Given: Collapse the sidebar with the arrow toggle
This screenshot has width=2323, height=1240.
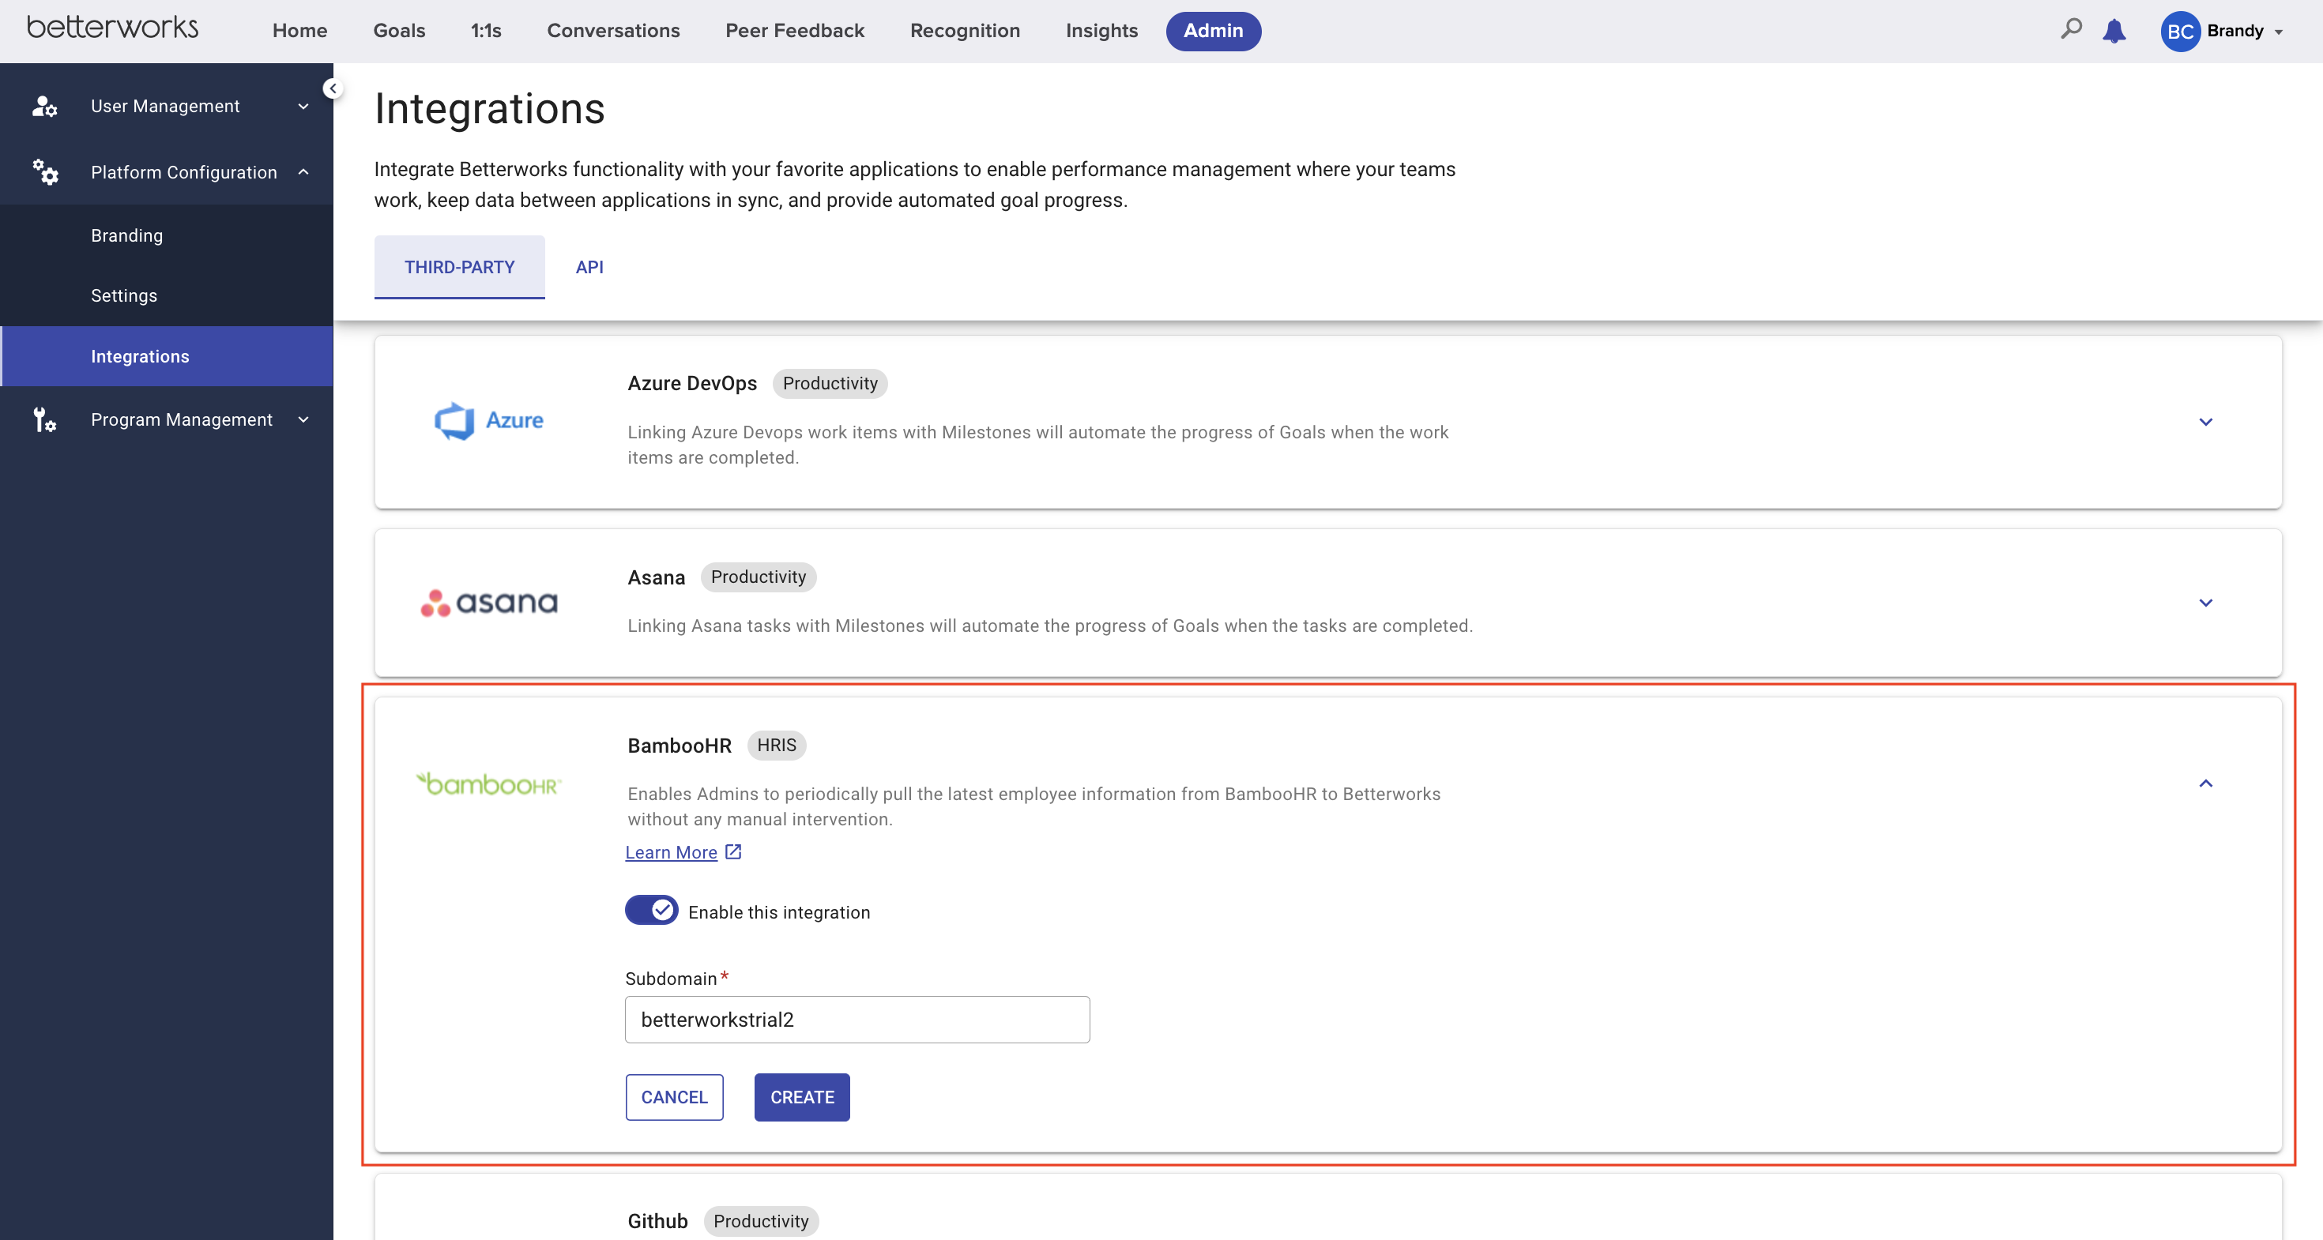Looking at the screenshot, I should [332, 88].
